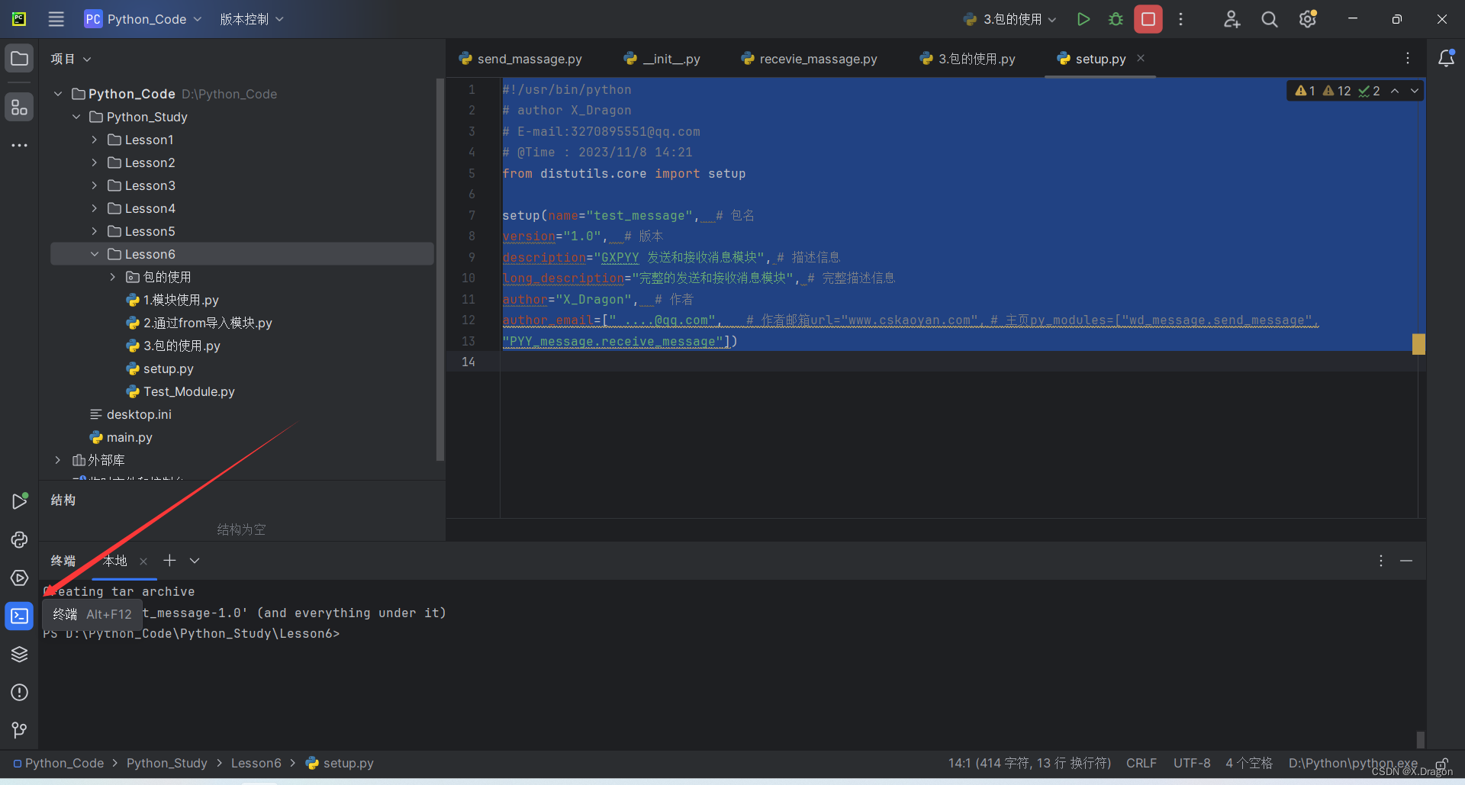Viewport: 1465px width, 785px height.
Task: Expand the 包的使用 package
Action: pos(113,277)
